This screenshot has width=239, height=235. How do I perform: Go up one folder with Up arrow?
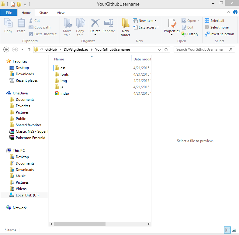(x=29, y=49)
